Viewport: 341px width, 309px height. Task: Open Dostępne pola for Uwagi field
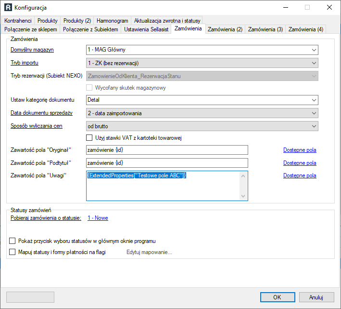tap(300, 175)
